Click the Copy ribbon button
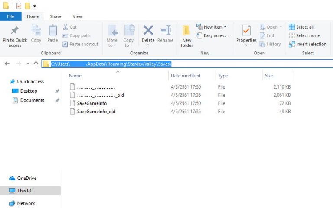Screen dimensions: 333x208 point(36,34)
